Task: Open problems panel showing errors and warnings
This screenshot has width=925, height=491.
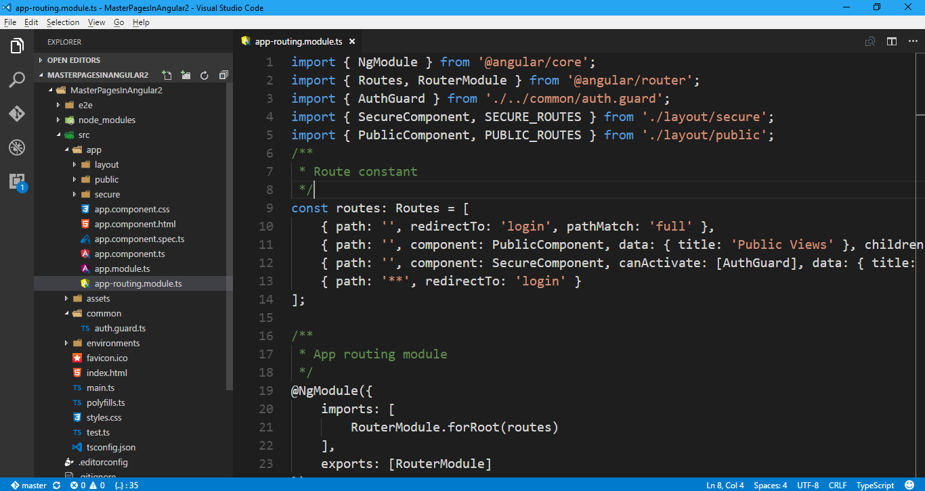Action: (87, 485)
